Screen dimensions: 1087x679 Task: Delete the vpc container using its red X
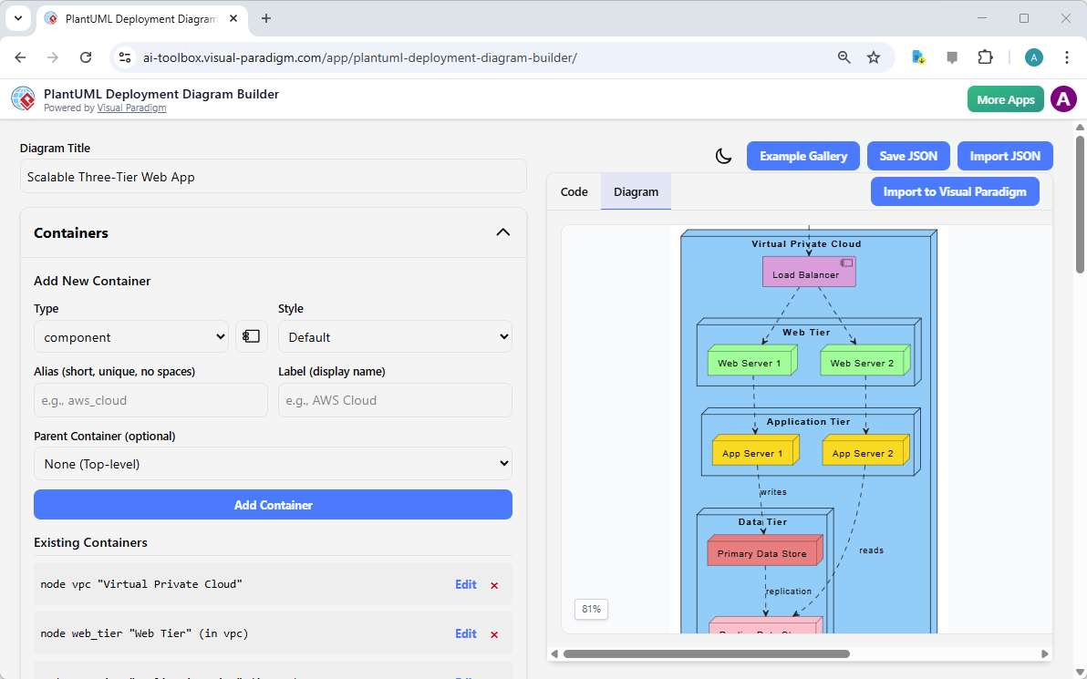point(494,584)
